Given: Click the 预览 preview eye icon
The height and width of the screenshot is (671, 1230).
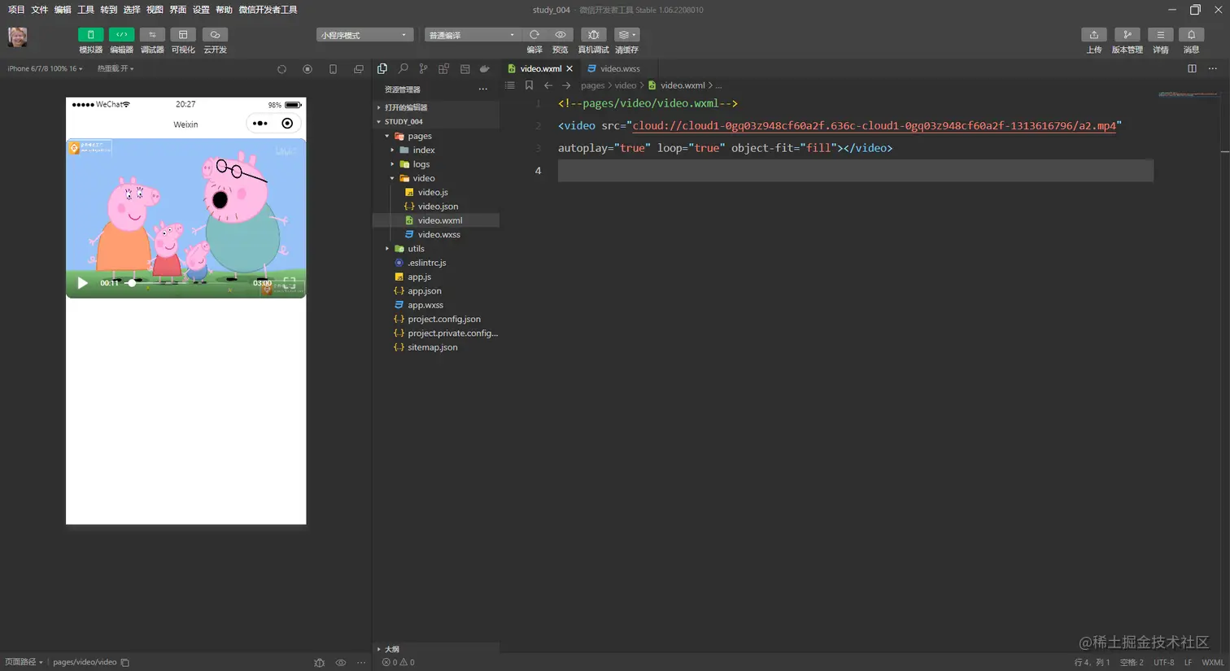Looking at the screenshot, I should pyautogui.click(x=560, y=35).
